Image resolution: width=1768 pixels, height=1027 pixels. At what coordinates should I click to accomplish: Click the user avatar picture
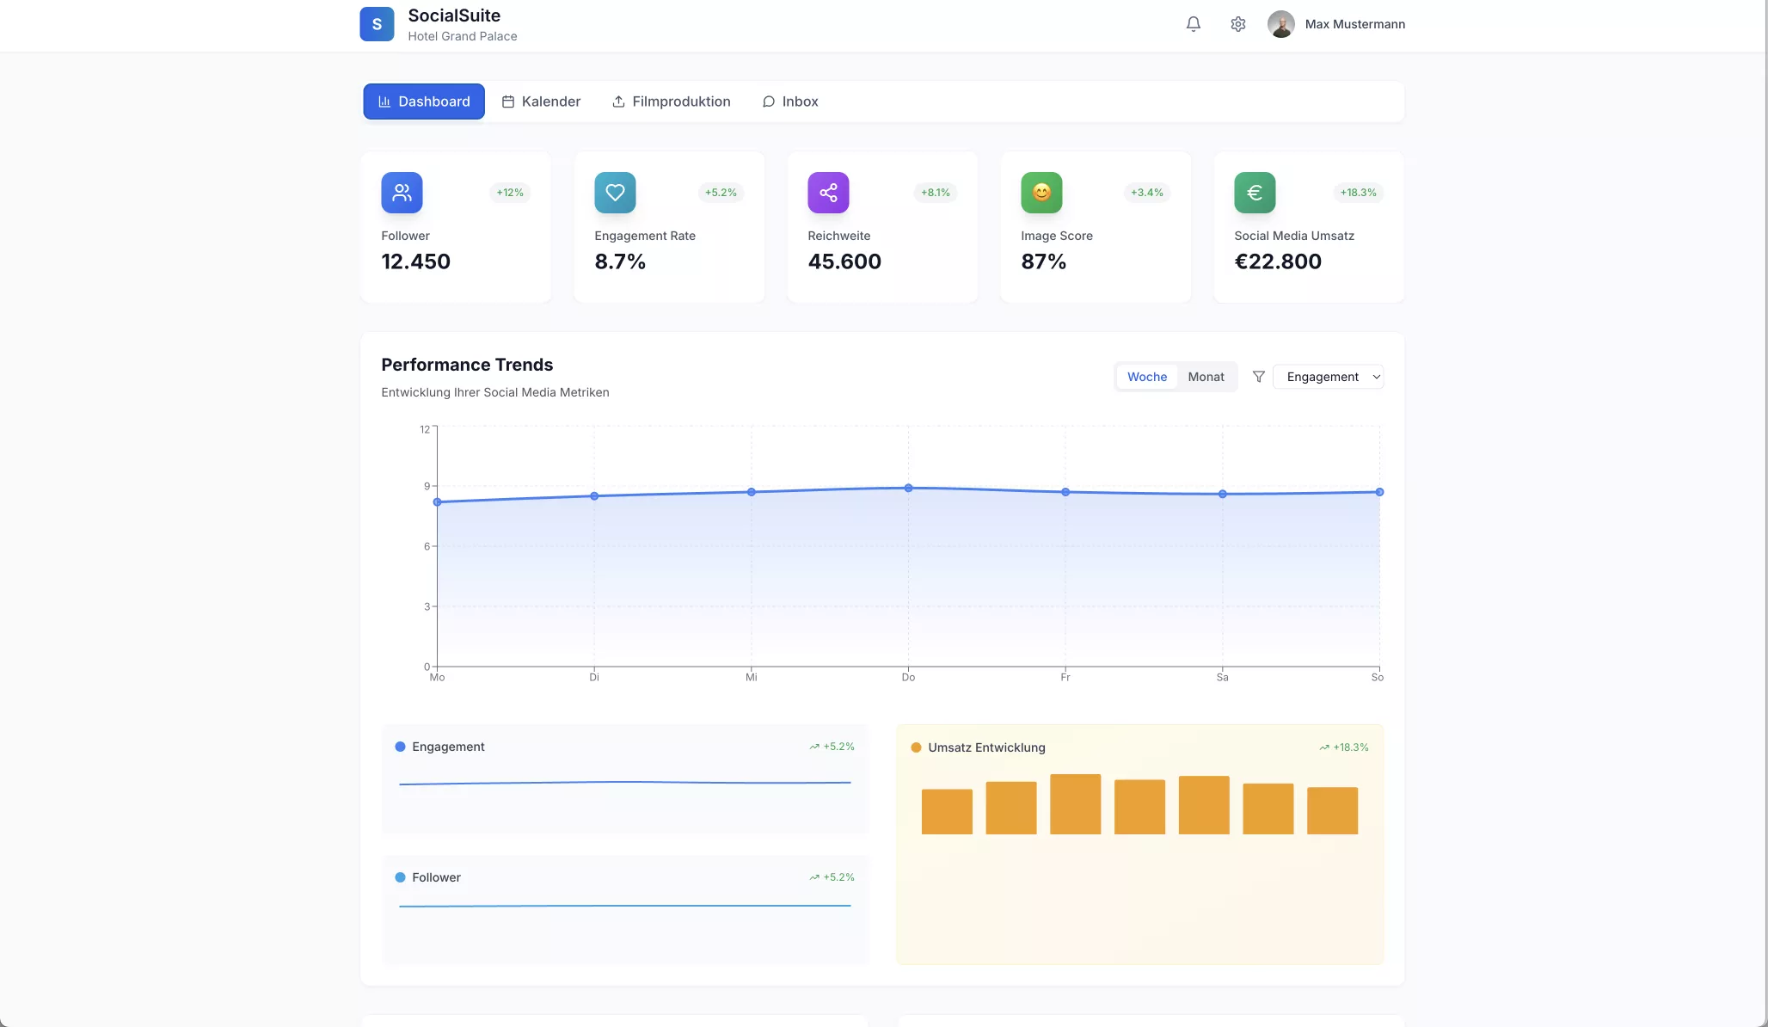pos(1280,24)
